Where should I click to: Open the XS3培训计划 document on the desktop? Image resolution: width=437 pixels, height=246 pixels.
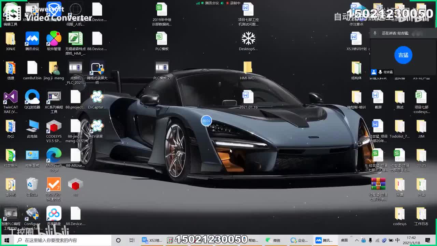pos(356,41)
